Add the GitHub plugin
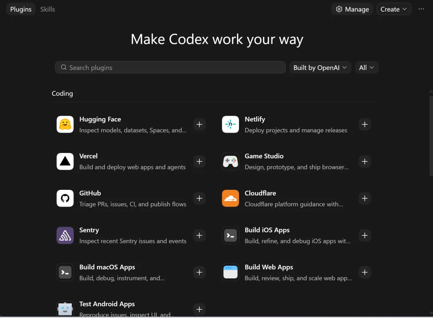Image resolution: width=433 pixels, height=318 pixels. 199,198
